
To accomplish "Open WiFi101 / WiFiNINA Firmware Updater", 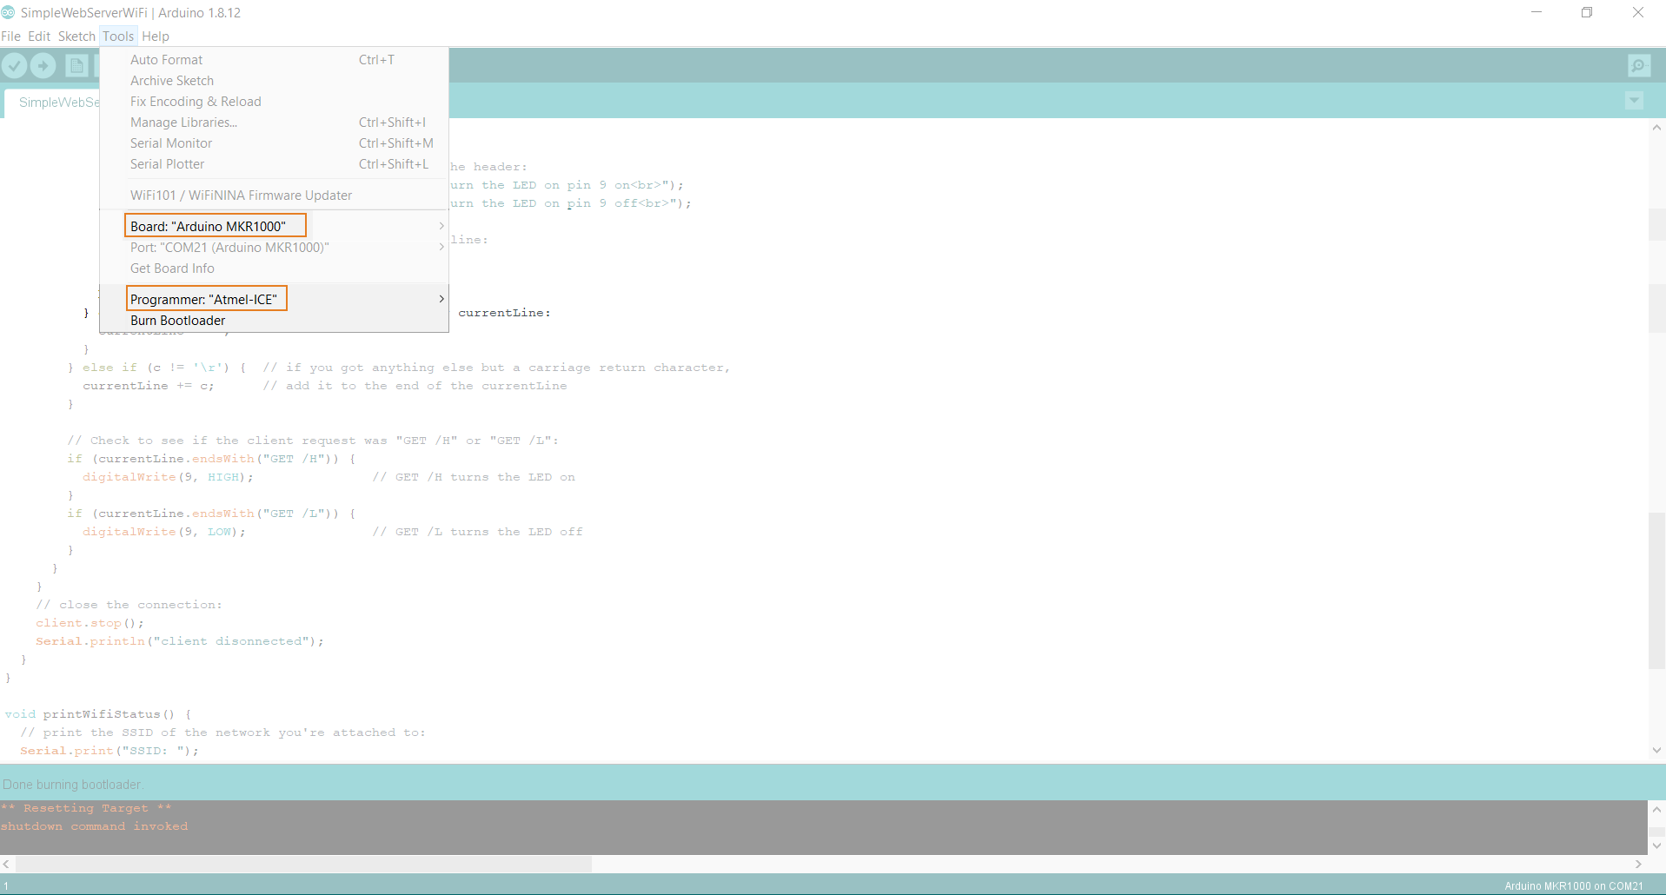I will (x=241, y=196).
